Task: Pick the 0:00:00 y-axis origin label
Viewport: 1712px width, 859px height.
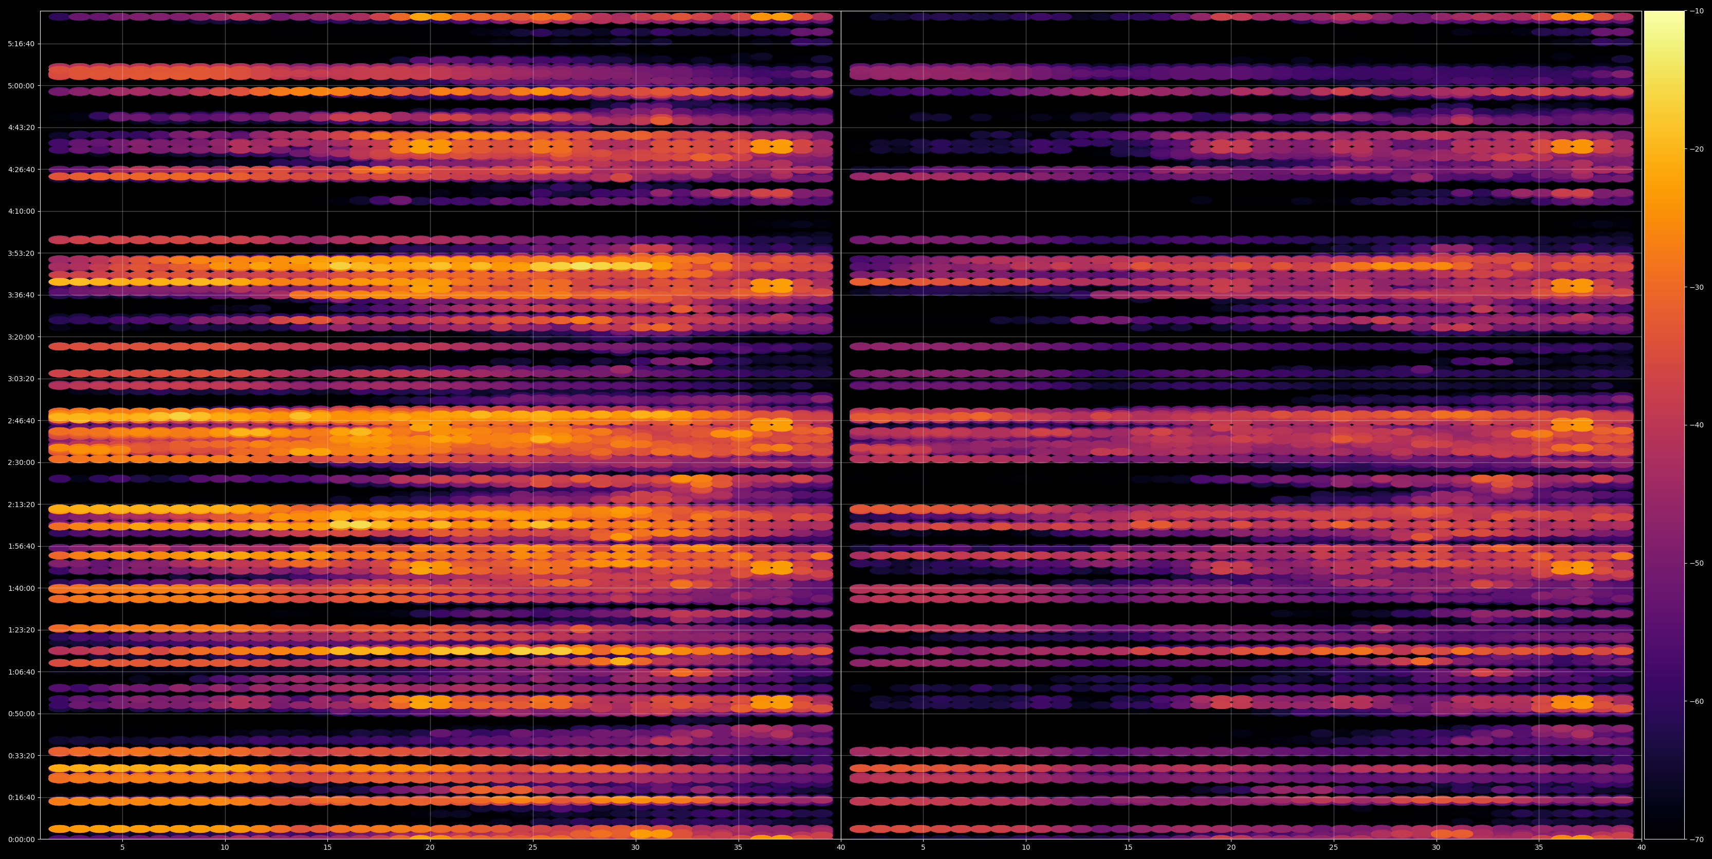Action: [x=21, y=839]
